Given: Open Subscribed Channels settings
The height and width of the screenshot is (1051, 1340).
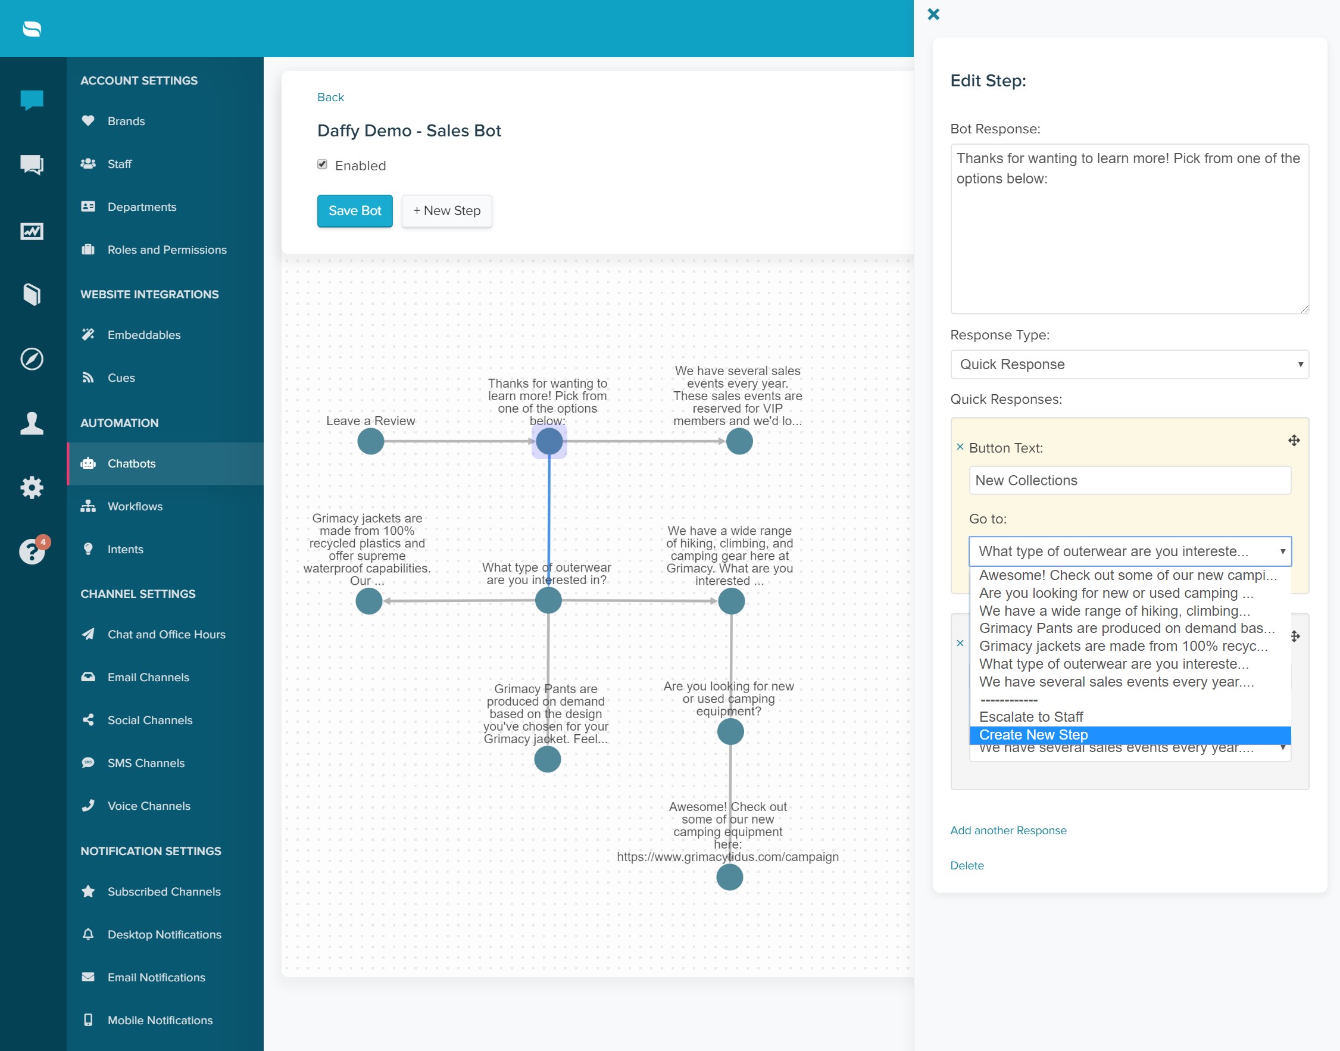Looking at the screenshot, I should point(164,891).
